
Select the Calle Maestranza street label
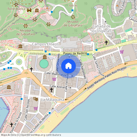coord(55,74)
